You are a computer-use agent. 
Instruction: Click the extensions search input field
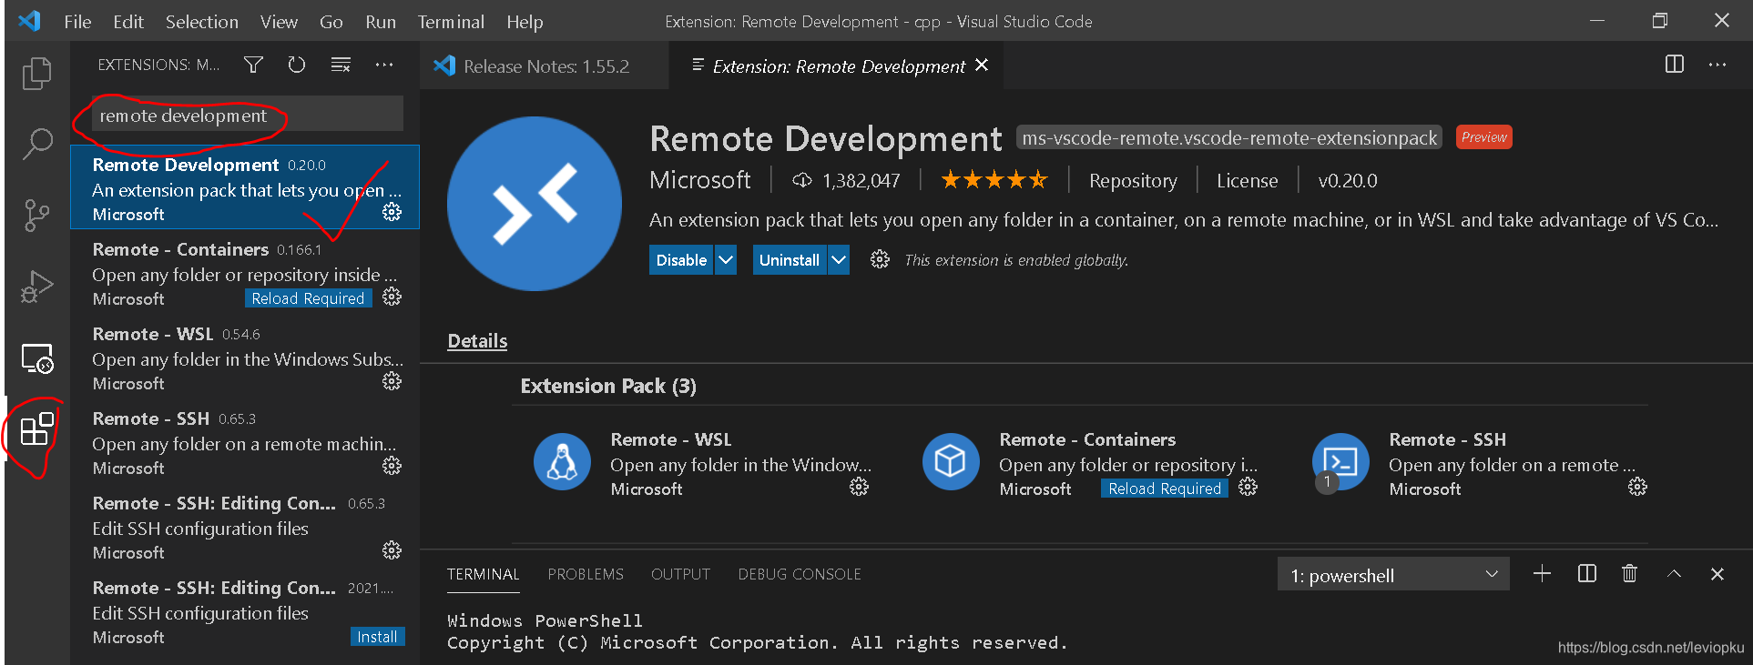click(247, 116)
